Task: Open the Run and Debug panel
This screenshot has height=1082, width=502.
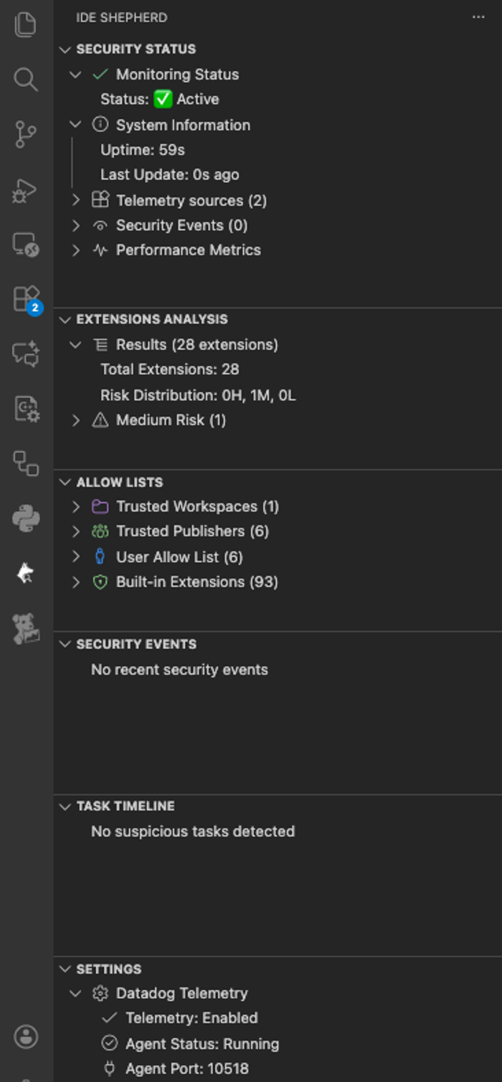Action: coord(25,190)
